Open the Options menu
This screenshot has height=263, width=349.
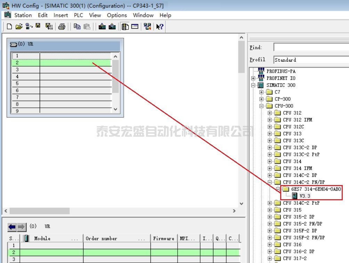coord(117,15)
